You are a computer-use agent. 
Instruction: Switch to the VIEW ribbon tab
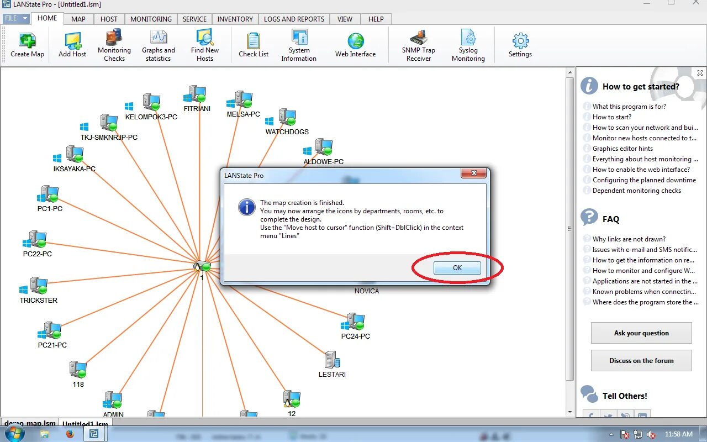(x=345, y=19)
